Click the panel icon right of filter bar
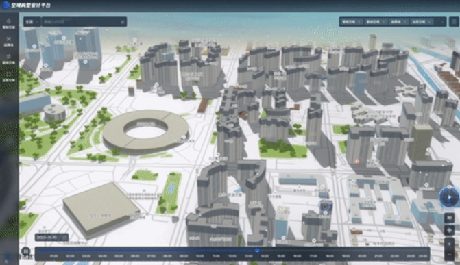Image resolution: width=460 pixels, height=265 pixels. point(454,22)
